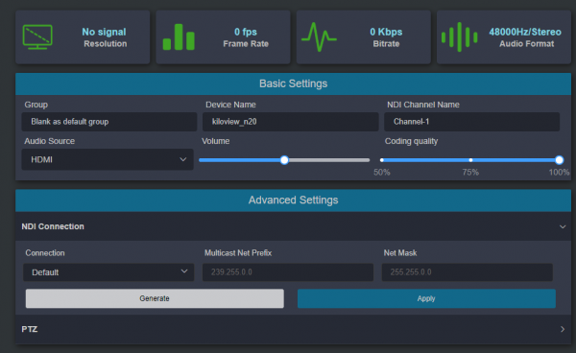Click the "Volume" label
Screen dimensions: 576x353
216,141
